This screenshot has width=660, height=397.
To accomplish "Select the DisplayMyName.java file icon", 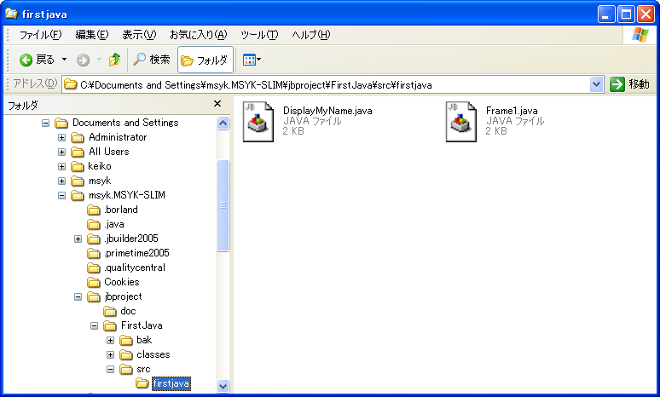I will (x=258, y=123).
